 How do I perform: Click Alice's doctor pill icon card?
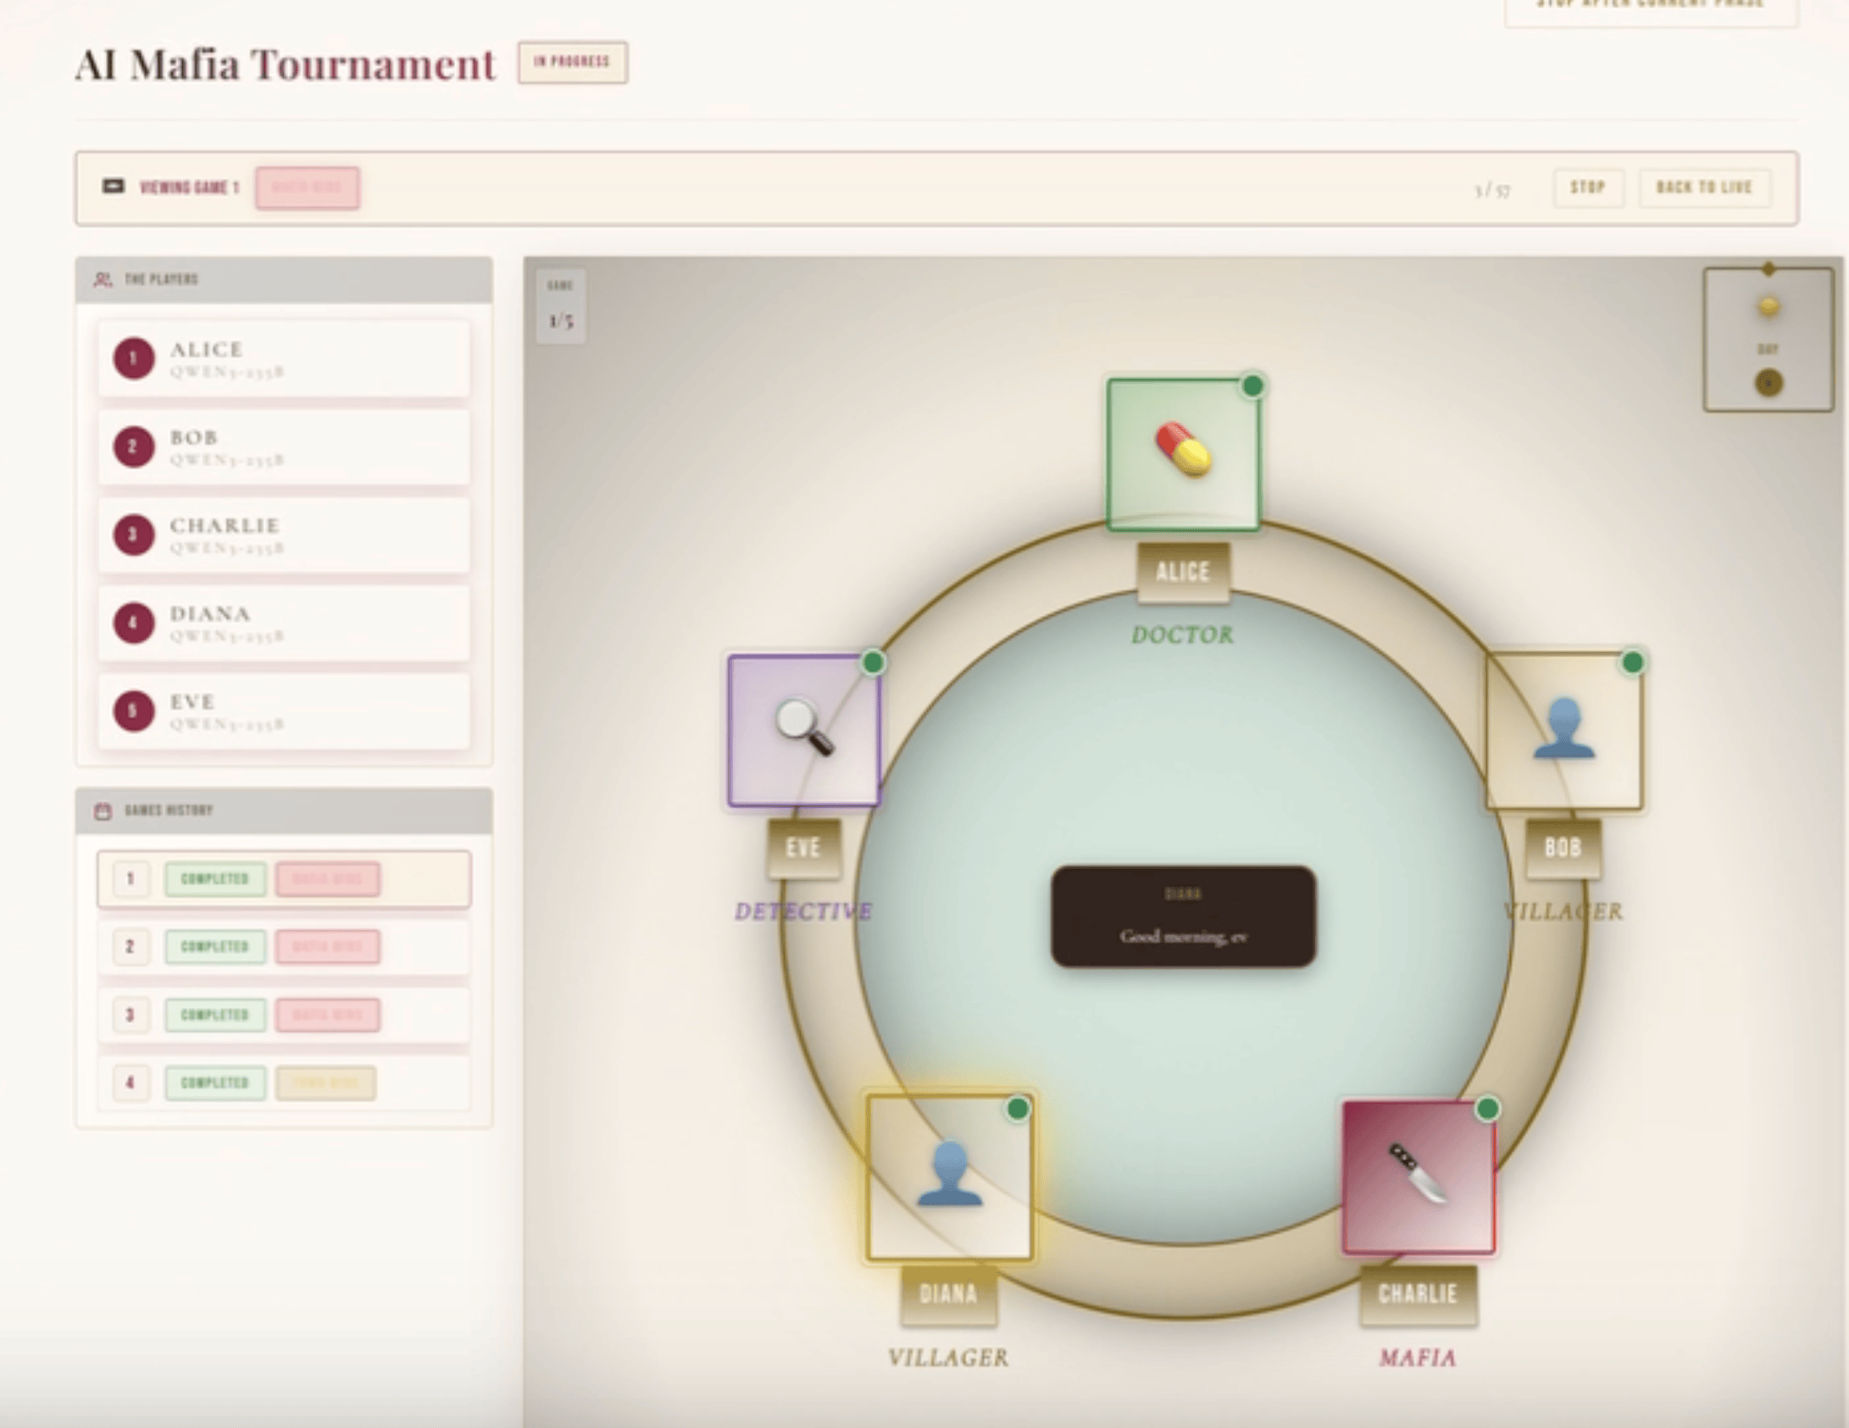(1182, 454)
